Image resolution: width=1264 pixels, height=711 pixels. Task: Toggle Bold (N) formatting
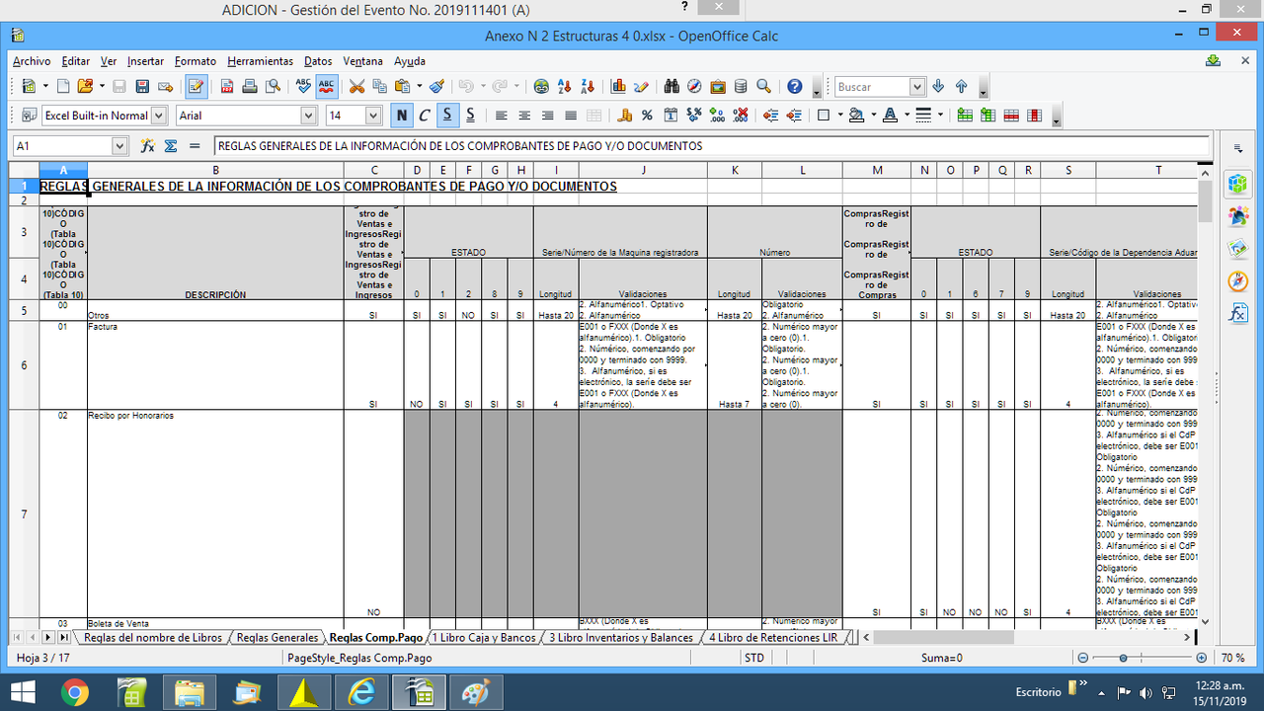point(402,116)
